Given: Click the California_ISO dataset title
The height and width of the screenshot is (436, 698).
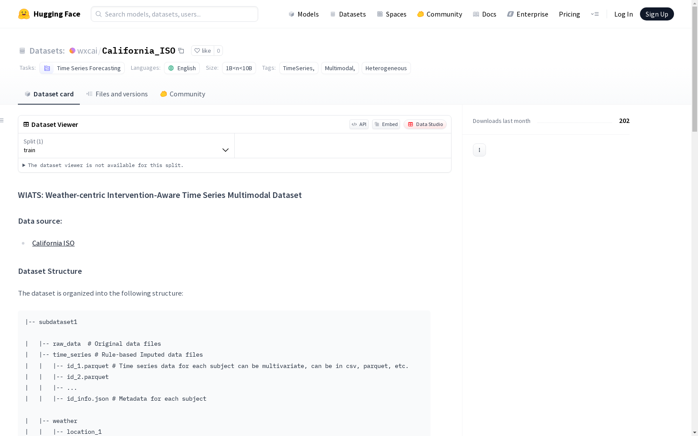Looking at the screenshot, I should click(x=139, y=51).
